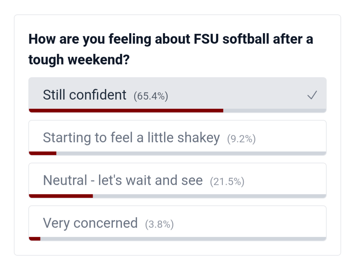
Task: Click the red result bar under Still confident
Action: (126, 110)
